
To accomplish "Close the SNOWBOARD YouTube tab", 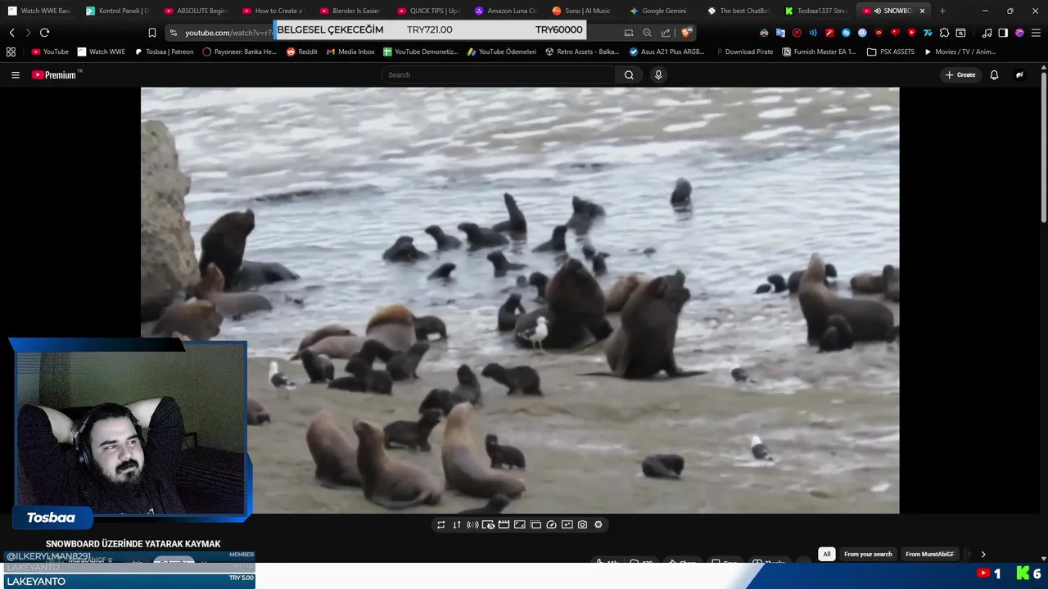I will pyautogui.click(x=923, y=11).
